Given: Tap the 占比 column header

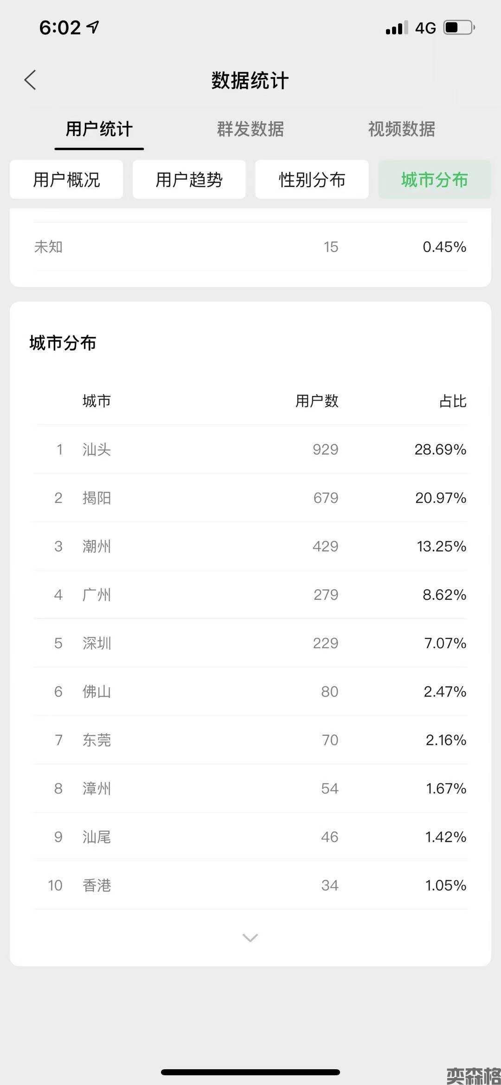Looking at the screenshot, I should click(452, 401).
